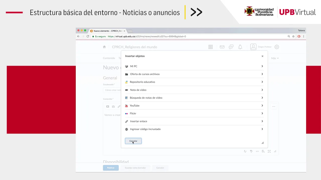Select the Repositorio educativo entry
Screen dimensions: 321x180
[x=194, y=82]
